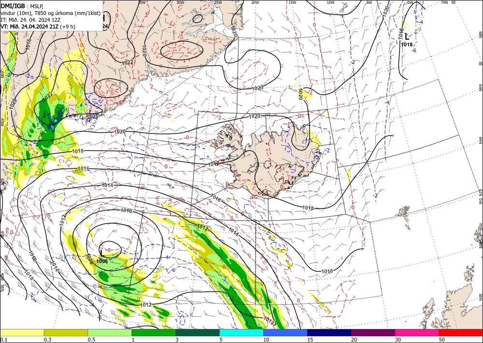The width and height of the screenshot is (483, 343).
Task: Click the '70N' latitude label
Action: [x=444, y=2]
